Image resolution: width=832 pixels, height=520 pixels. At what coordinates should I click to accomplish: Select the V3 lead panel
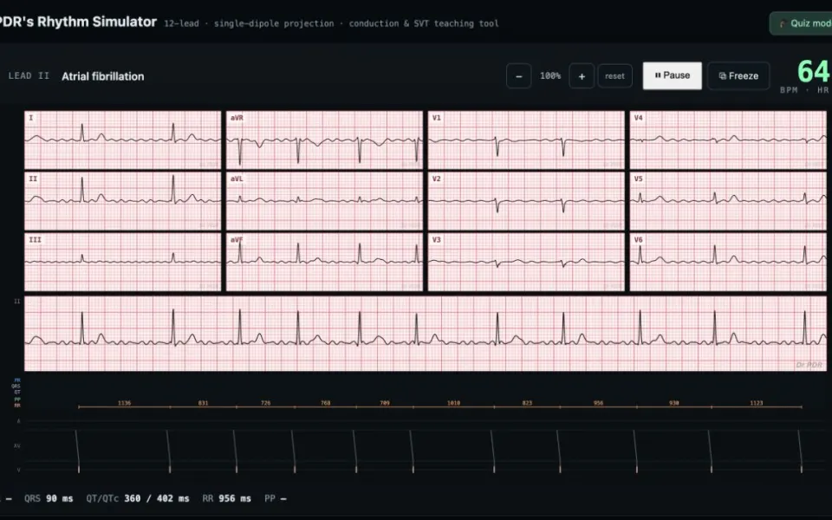pos(526,262)
